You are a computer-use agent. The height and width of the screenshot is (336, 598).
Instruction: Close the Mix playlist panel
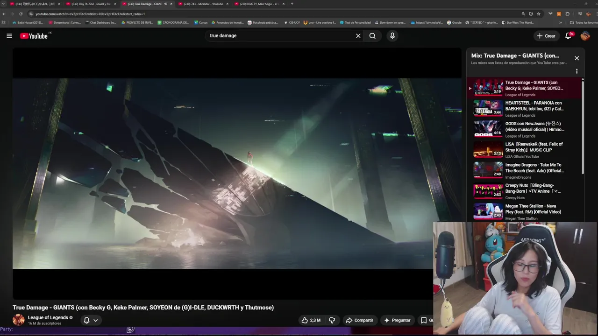[x=577, y=58]
